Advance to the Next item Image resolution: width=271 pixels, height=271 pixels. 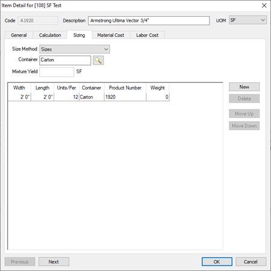click(x=54, y=262)
